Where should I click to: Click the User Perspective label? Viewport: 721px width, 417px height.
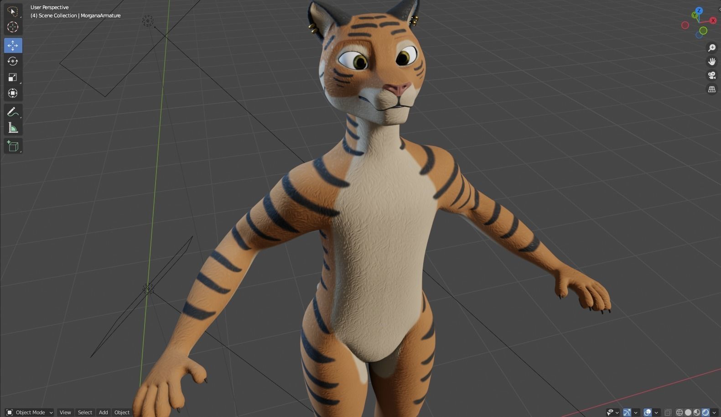click(x=49, y=7)
